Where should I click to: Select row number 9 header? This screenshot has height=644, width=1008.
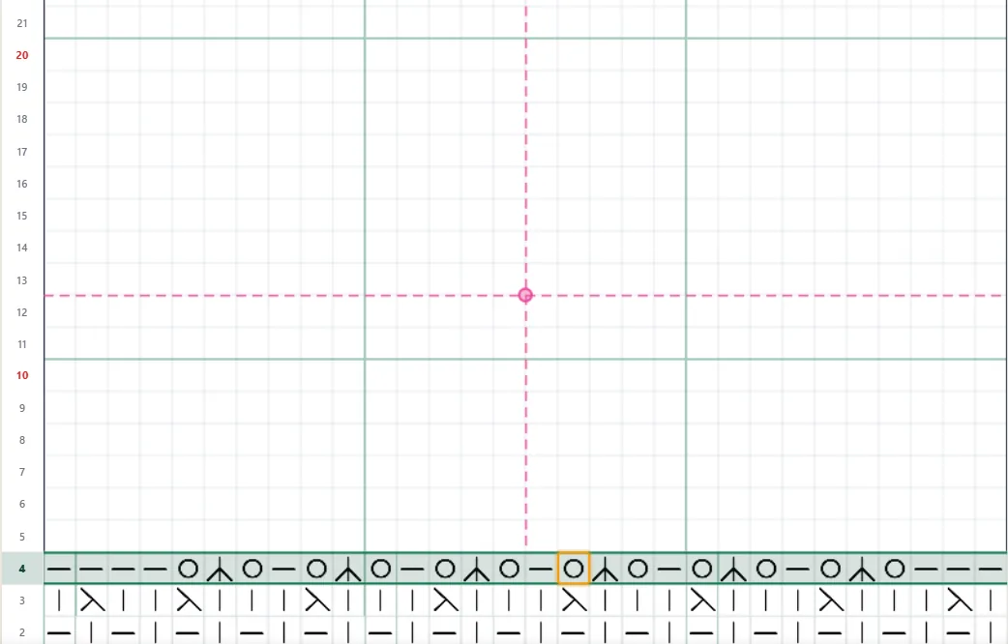(x=22, y=408)
